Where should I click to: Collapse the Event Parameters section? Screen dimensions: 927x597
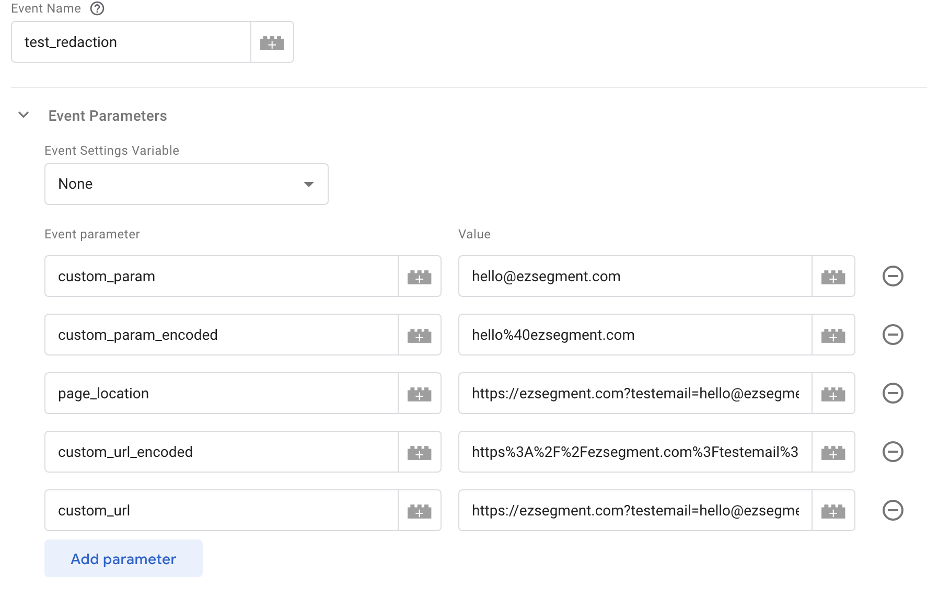tap(23, 115)
